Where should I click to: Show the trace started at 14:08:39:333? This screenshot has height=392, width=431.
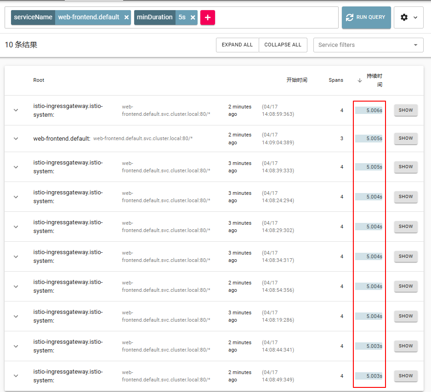tap(406, 167)
